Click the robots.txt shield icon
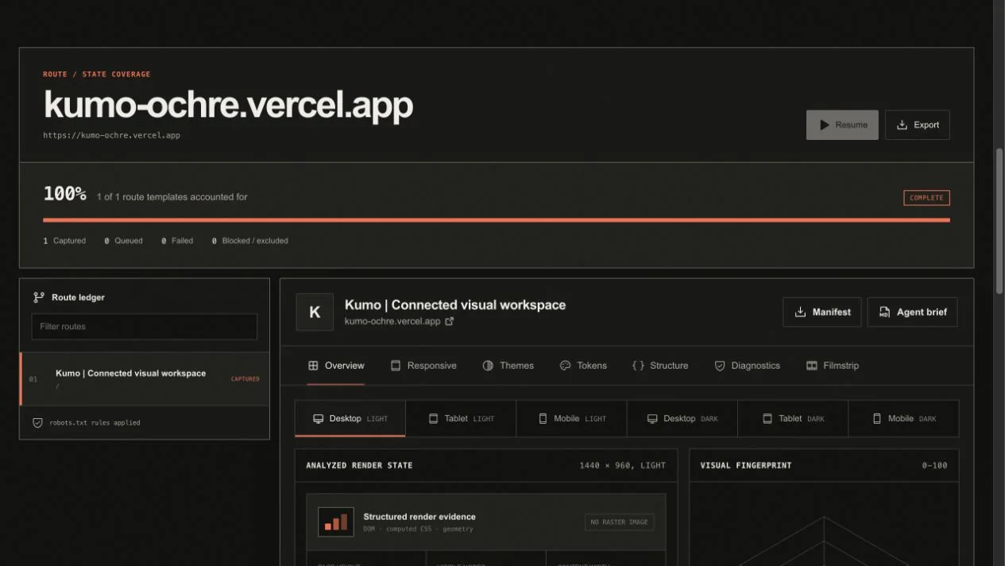 click(x=37, y=423)
